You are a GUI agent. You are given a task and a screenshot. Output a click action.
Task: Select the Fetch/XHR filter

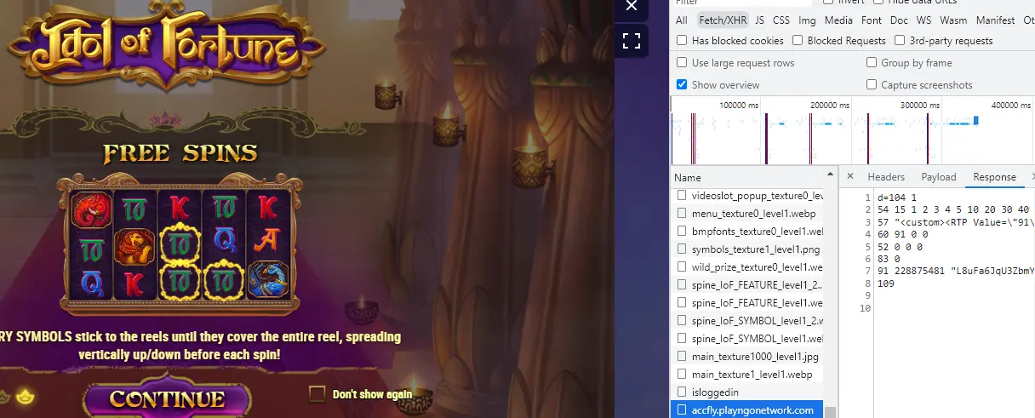click(x=721, y=20)
